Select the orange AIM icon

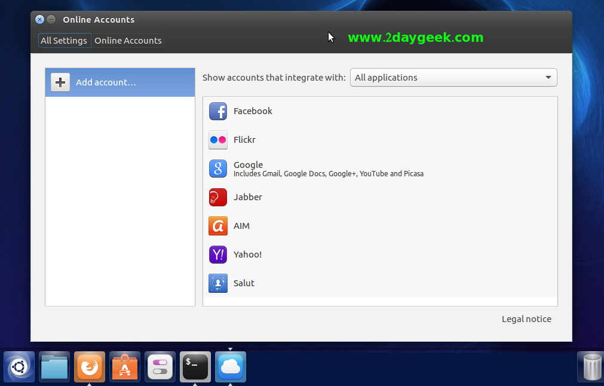click(218, 226)
